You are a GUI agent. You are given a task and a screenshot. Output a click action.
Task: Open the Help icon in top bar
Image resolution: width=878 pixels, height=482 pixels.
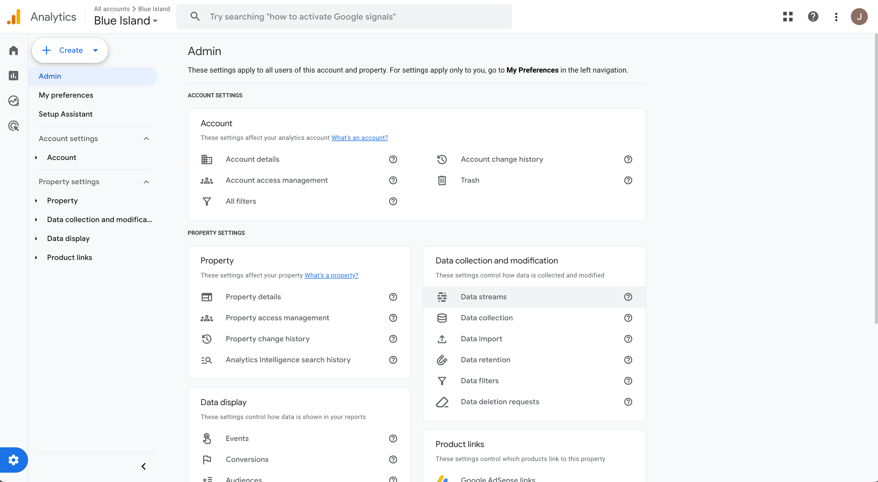point(813,17)
